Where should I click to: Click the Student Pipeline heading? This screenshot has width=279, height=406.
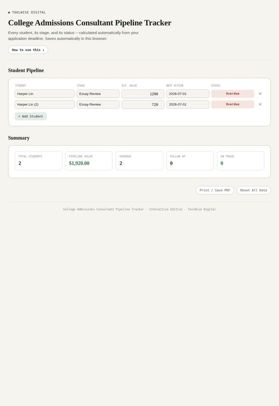click(x=26, y=71)
